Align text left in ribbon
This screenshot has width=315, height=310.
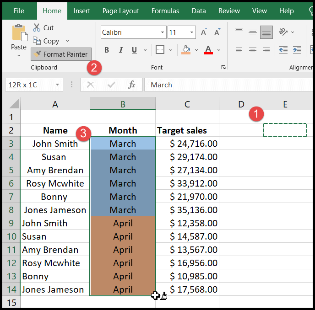point(239,50)
